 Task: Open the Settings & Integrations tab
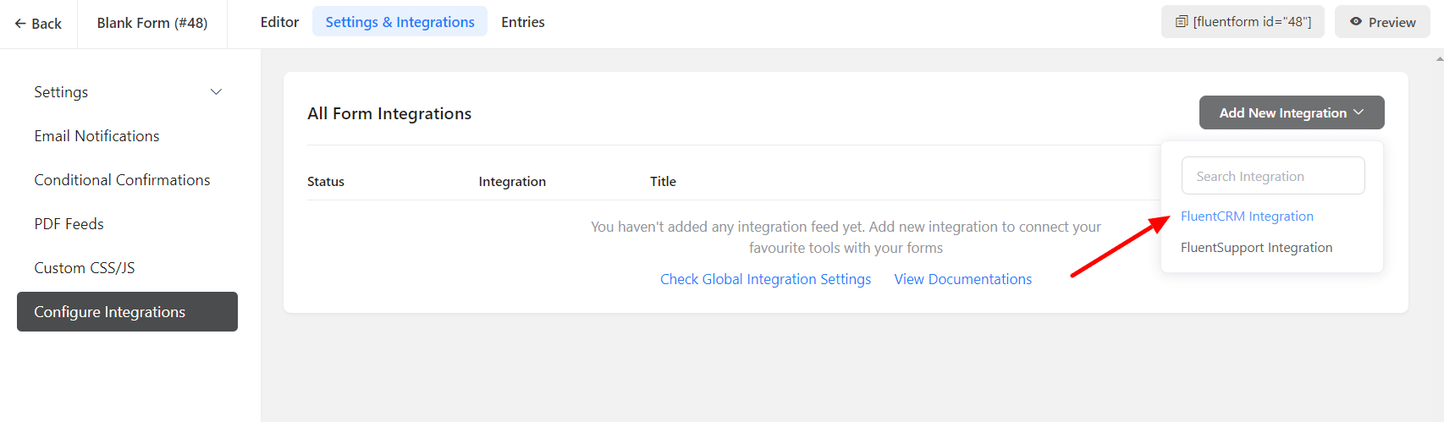pos(400,22)
